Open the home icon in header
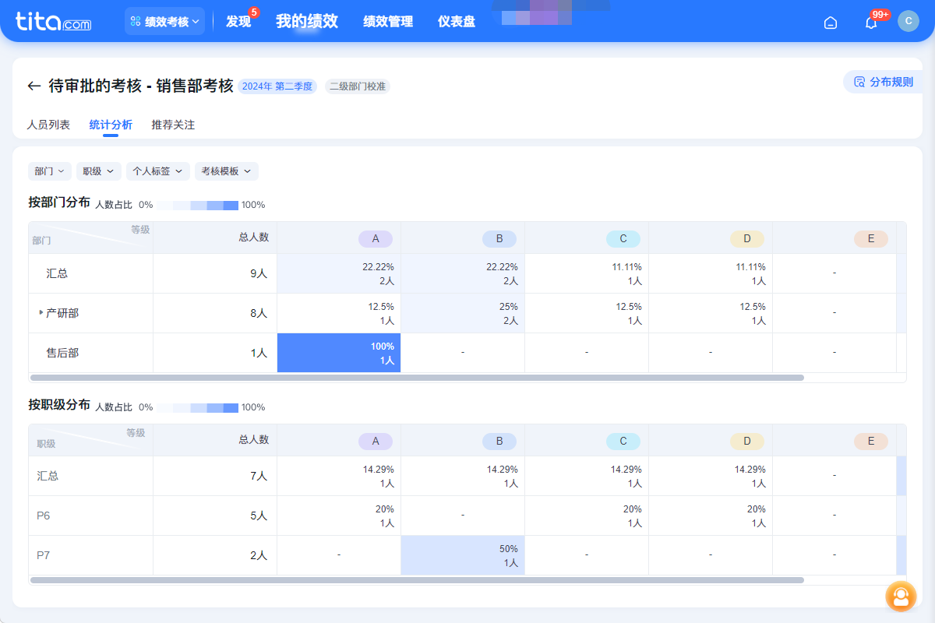This screenshot has height=623, width=935. (831, 23)
